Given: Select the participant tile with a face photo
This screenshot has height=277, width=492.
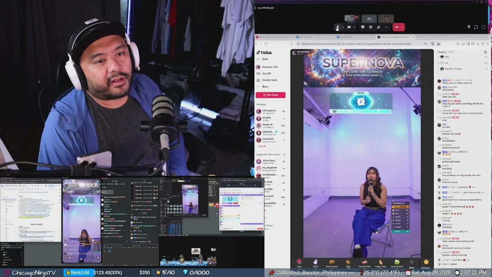Looking at the screenshot, I should (x=386, y=18).
